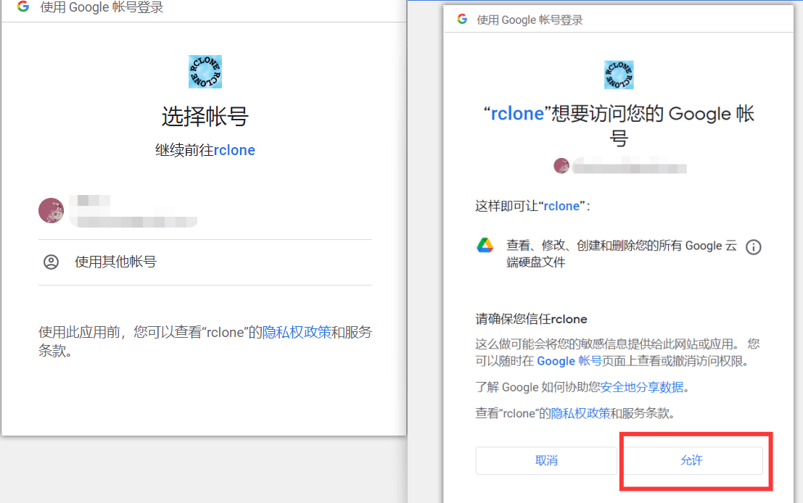
Task: Open the rclone link in the permission title
Action: (517, 114)
